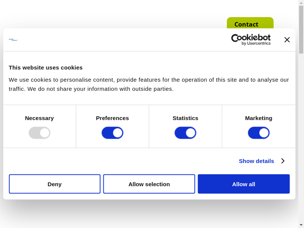Click the Preferences category label
Screen dimensions: 304x228
pos(112,118)
